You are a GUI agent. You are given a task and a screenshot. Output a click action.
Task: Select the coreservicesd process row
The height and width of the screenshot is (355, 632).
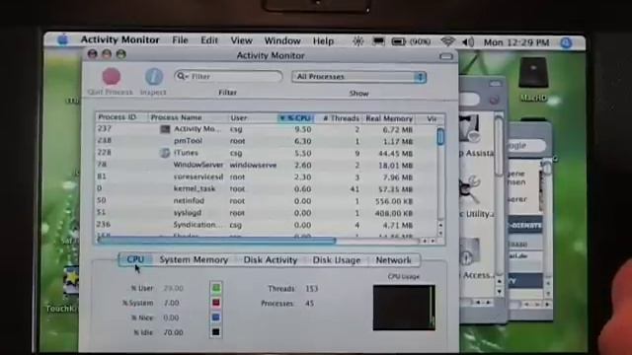point(266,177)
